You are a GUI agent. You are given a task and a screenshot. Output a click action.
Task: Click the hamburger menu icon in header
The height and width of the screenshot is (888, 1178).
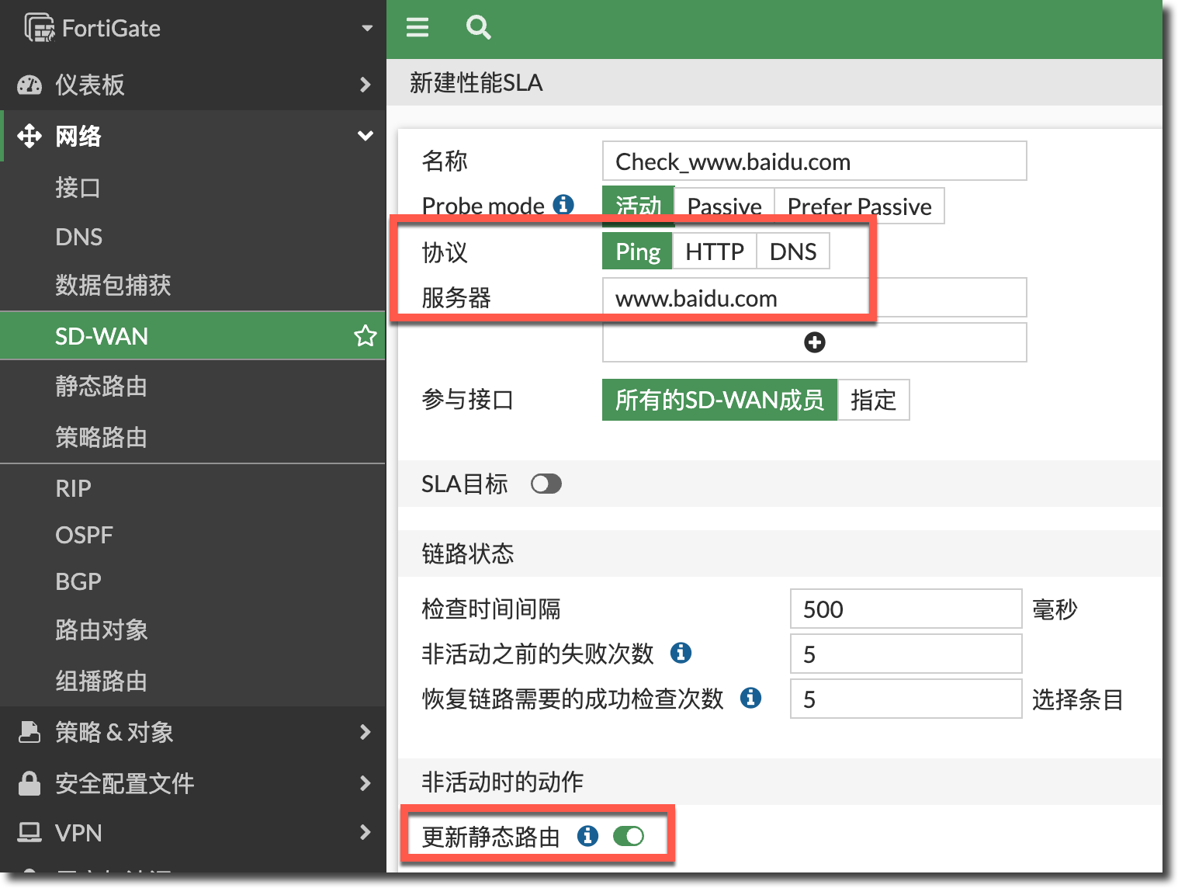417,28
